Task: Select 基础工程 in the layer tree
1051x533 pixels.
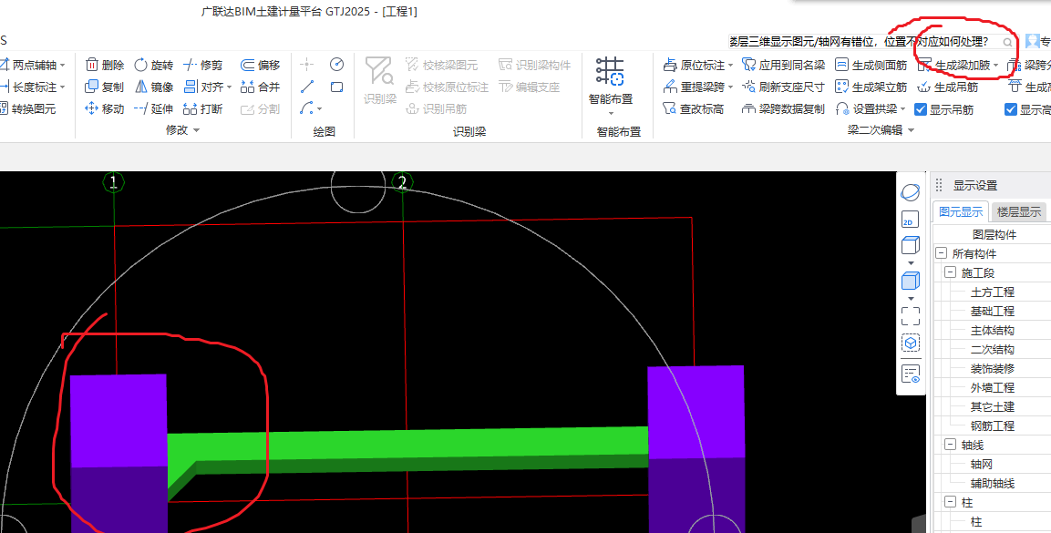Action: click(x=992, y=312)
